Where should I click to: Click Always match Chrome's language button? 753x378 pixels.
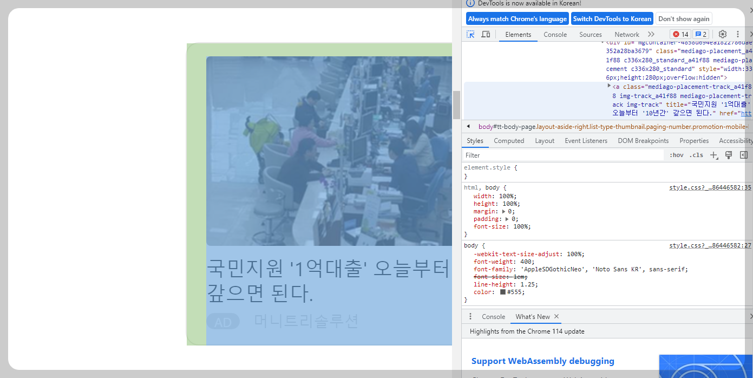point(517,18)
